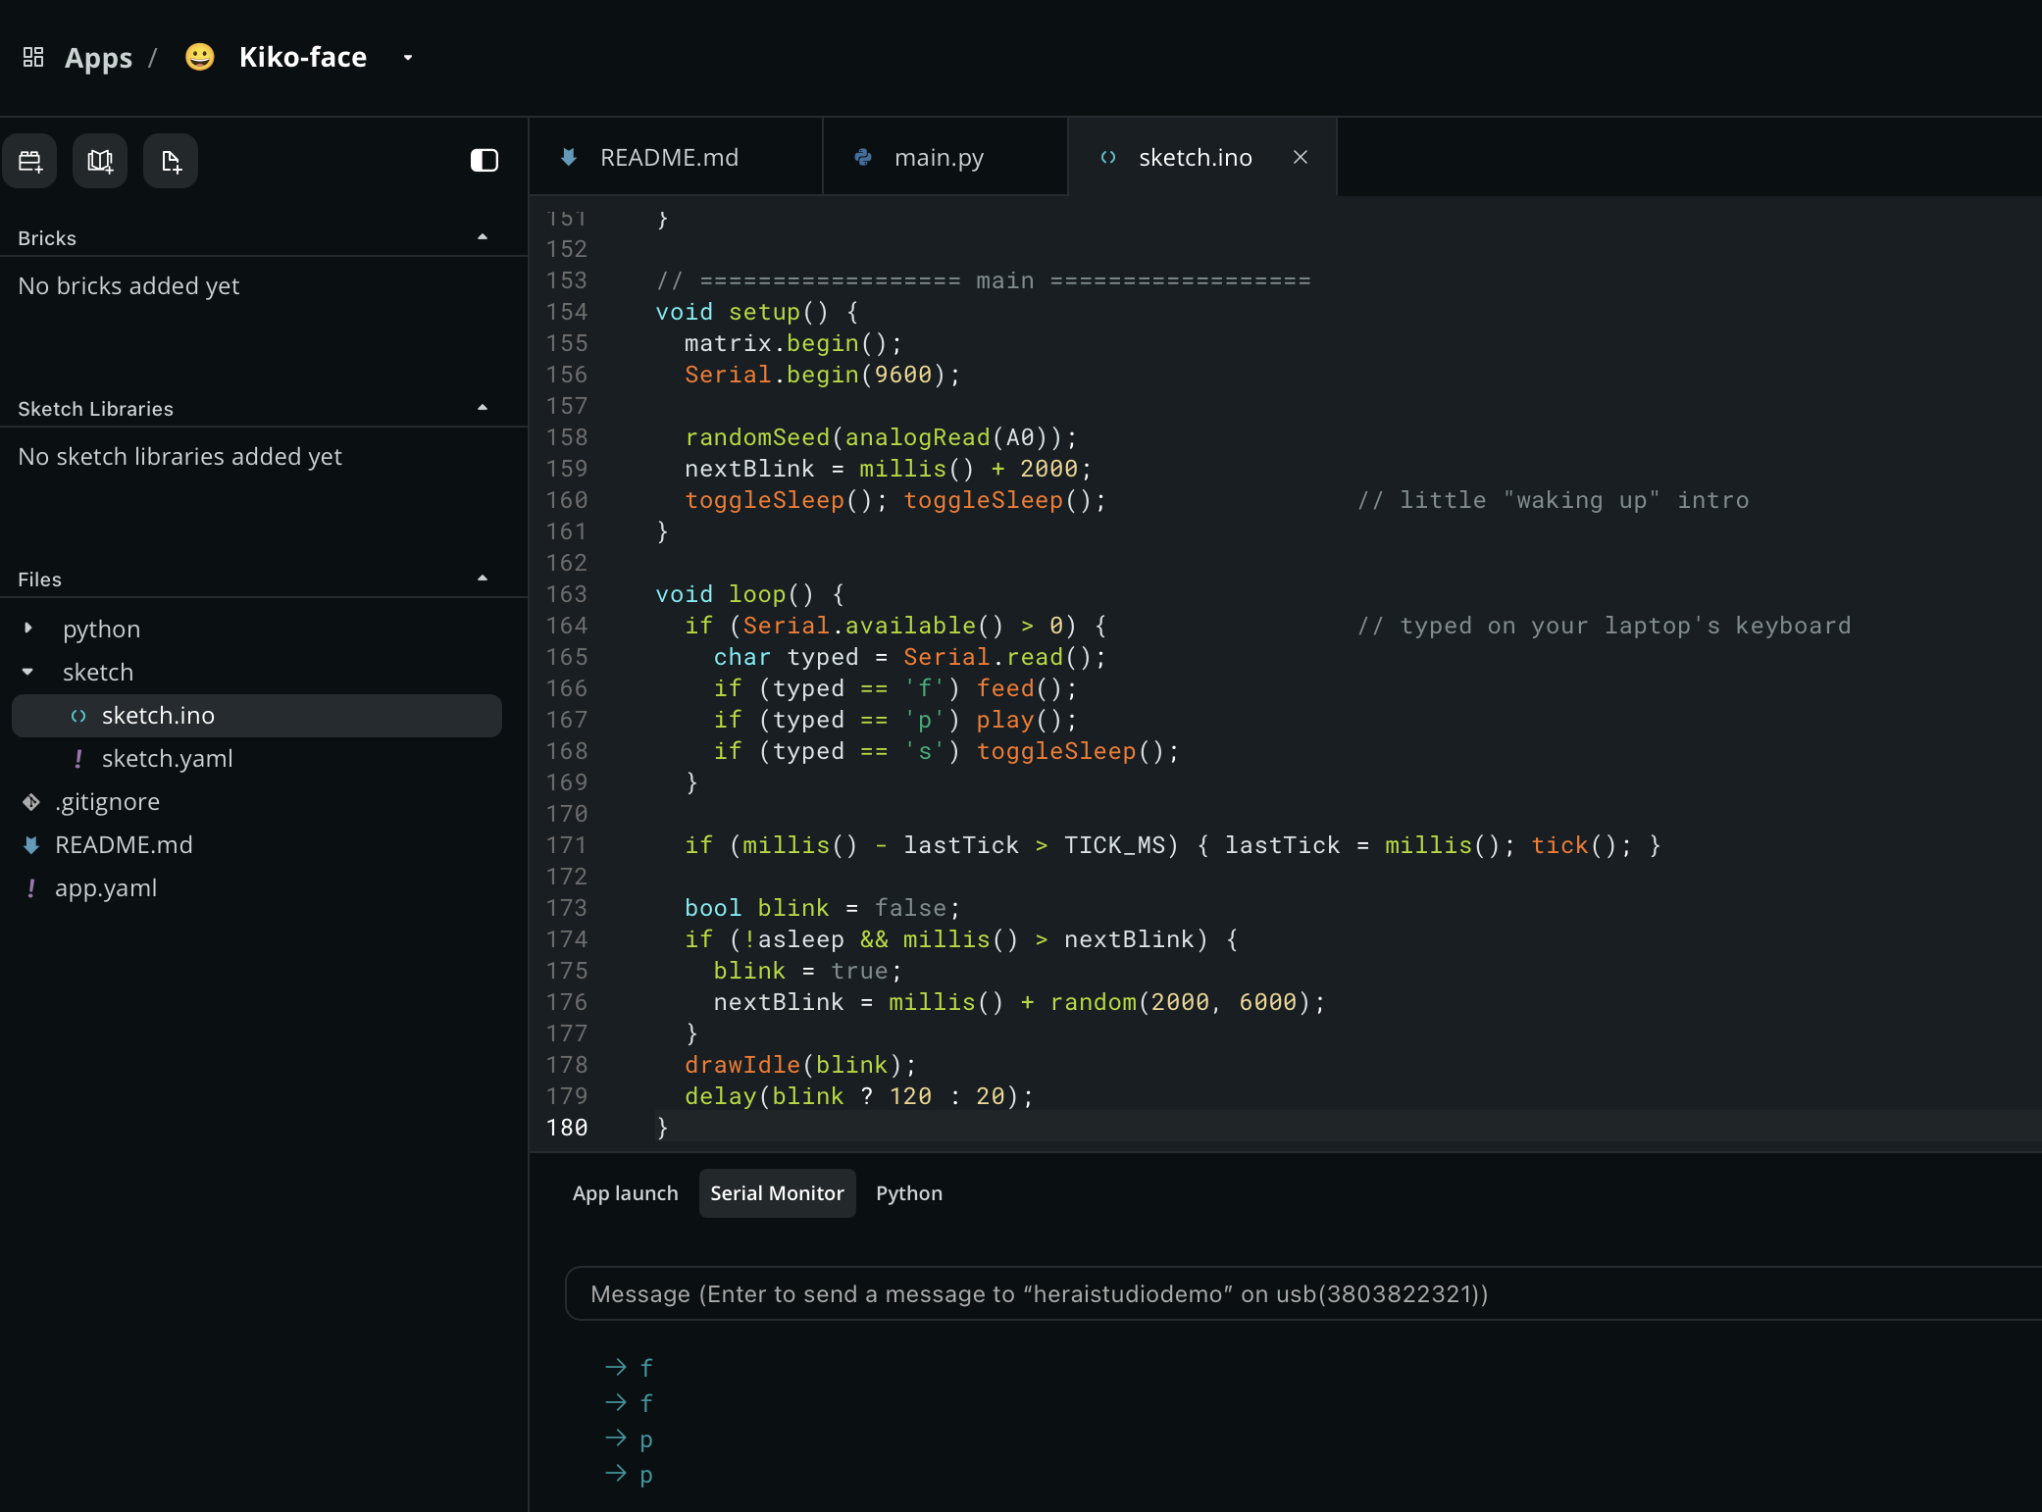Click the sketch.ino file tree icon

(x=78, y=716)
